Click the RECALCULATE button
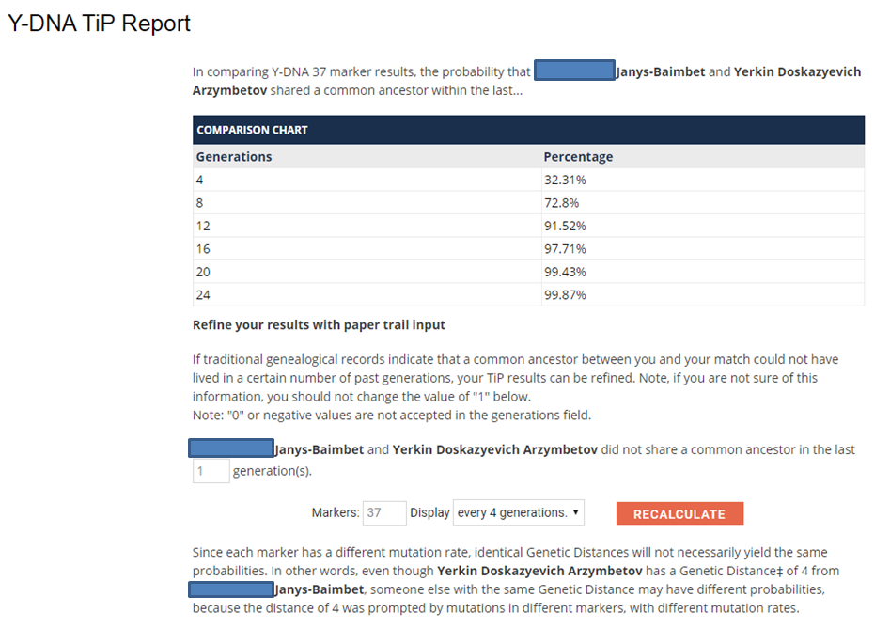Viewport: 890px width, 644px height. click(x=679, y=513)
